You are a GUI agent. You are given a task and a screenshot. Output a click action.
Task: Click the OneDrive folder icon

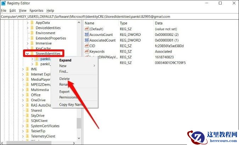[27, 100]
